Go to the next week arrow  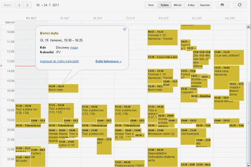[x=27, y=5]
